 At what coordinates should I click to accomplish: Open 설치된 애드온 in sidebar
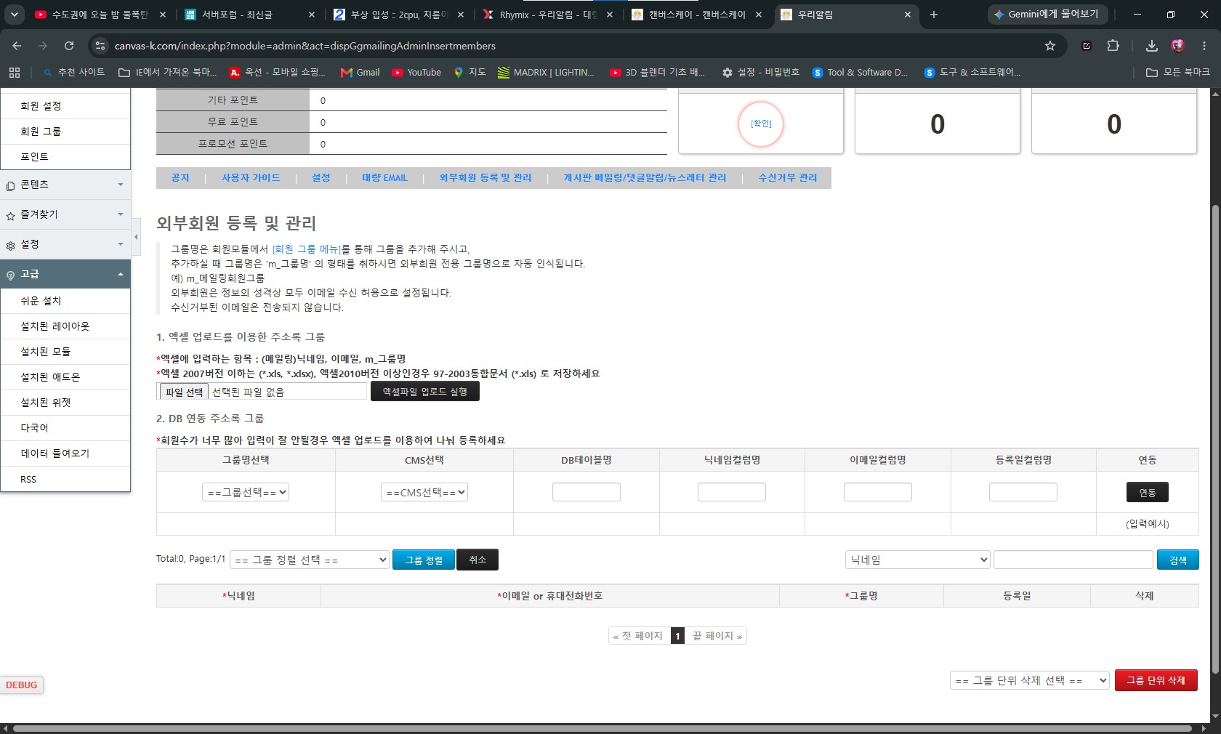tap(65, 377)
